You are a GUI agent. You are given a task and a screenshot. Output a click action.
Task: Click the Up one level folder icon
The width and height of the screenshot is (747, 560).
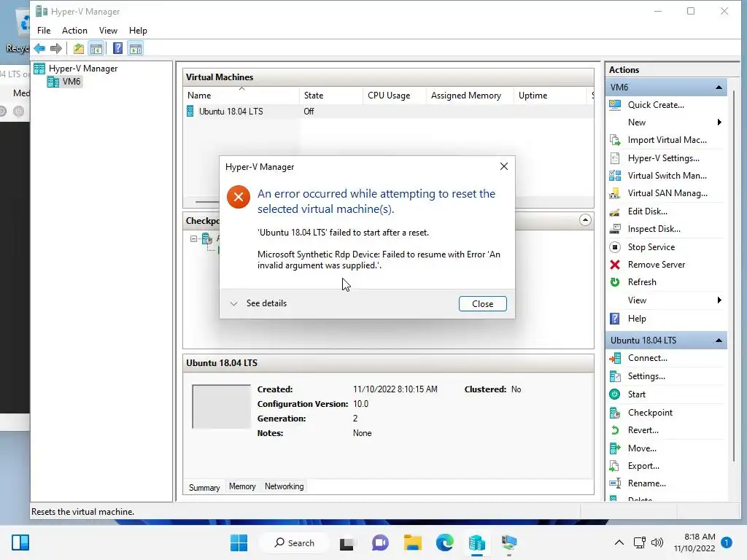coord(79,48)
